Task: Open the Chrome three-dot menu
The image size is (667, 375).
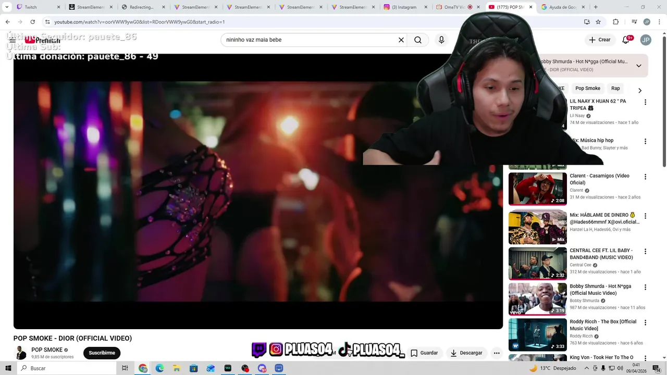Action: 658,22
